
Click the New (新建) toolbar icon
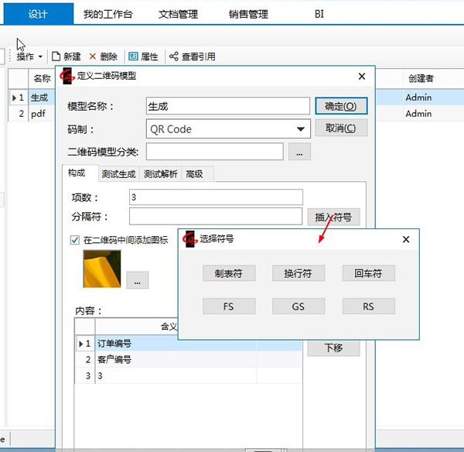point(56,56)
